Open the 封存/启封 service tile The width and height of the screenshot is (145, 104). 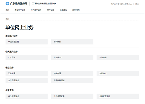(x=72, y=57)
